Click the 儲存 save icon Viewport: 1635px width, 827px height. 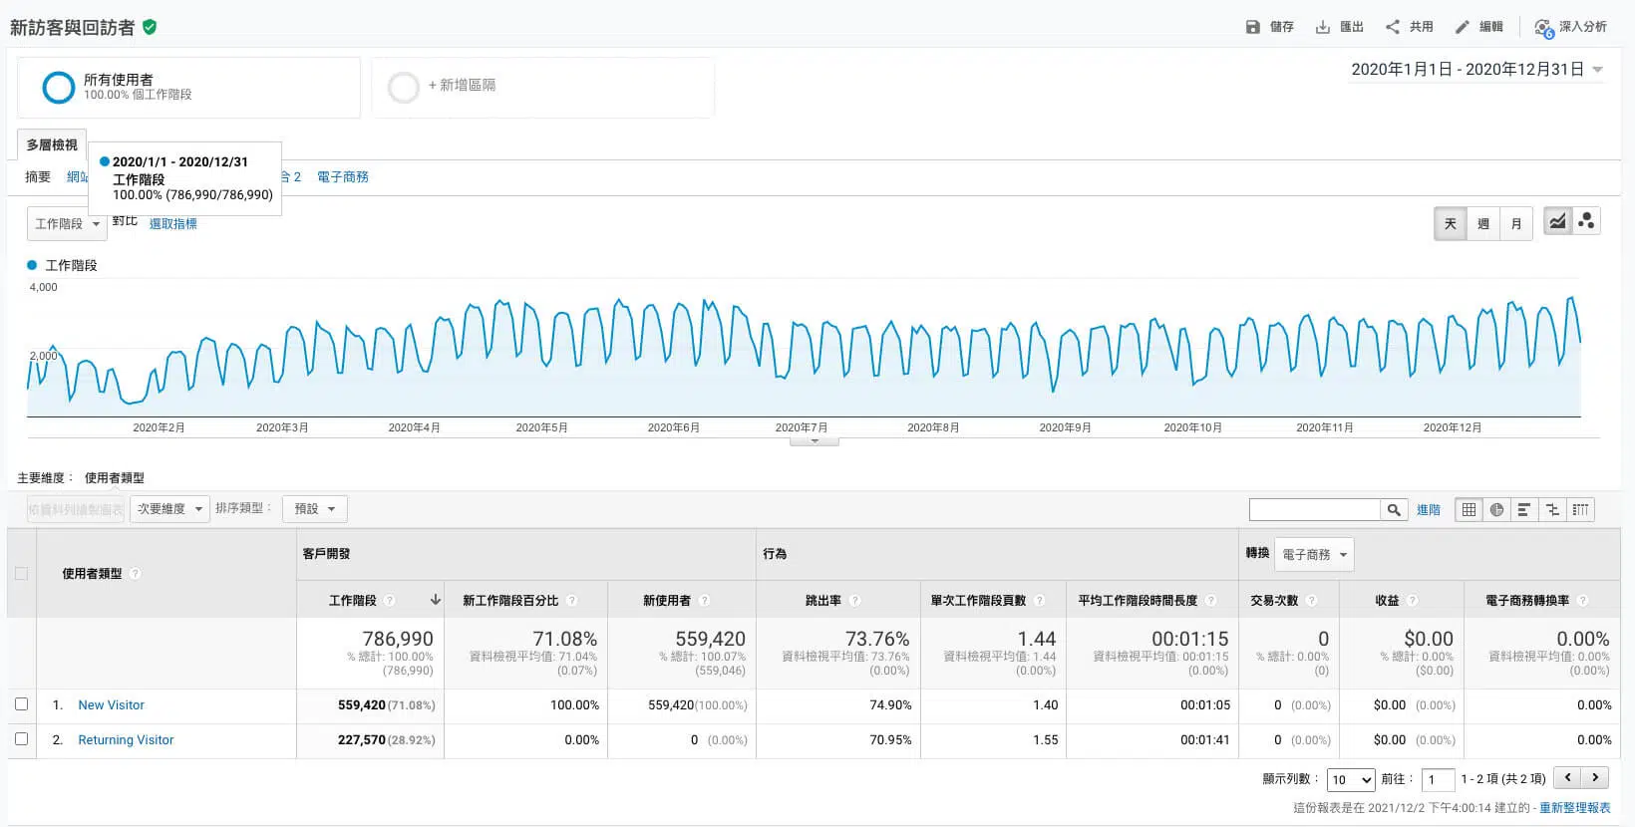[x=1253, y=27]
